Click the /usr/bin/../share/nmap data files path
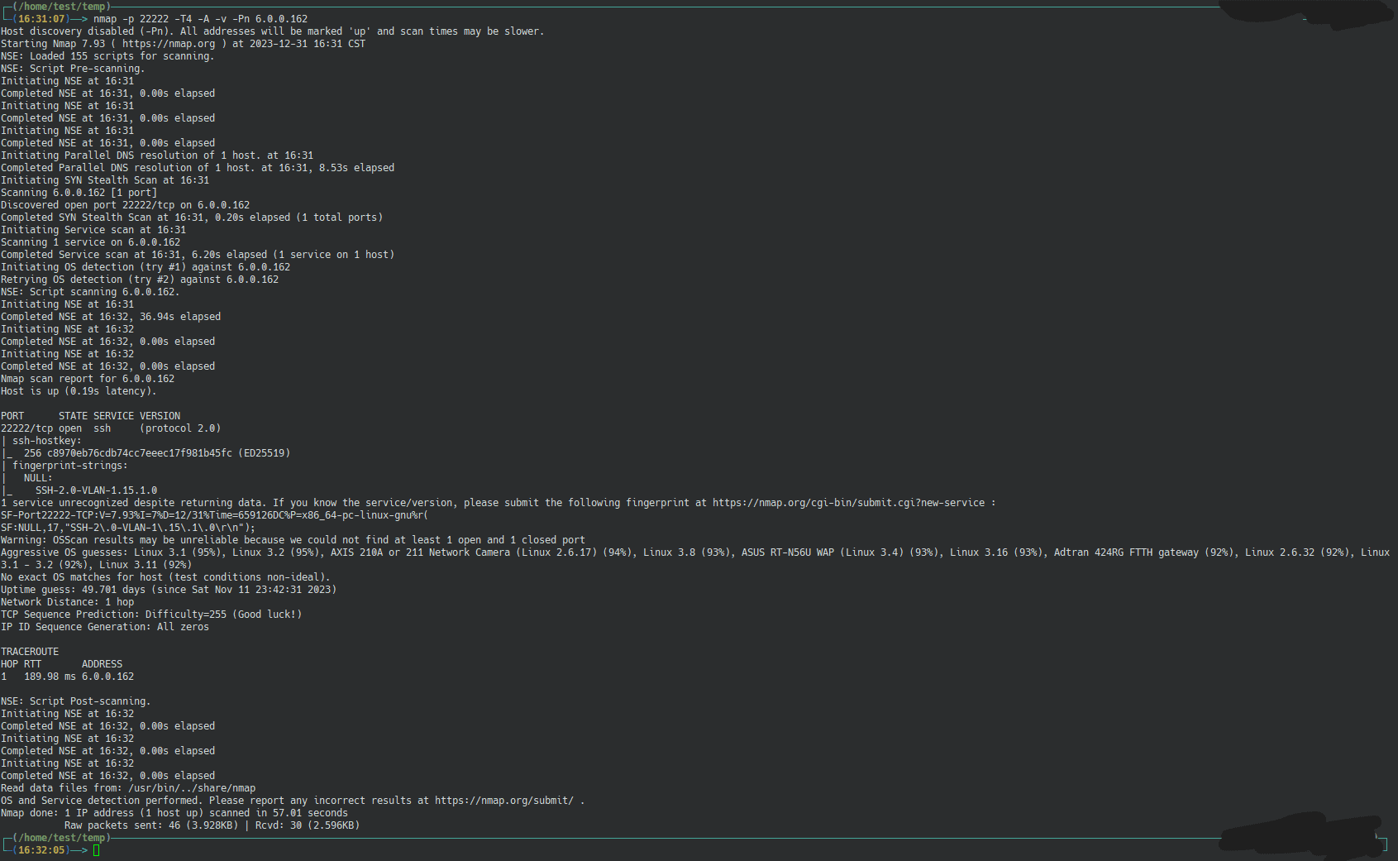The width and height of the screenshot is (1398, 861). tap(192, 788)
